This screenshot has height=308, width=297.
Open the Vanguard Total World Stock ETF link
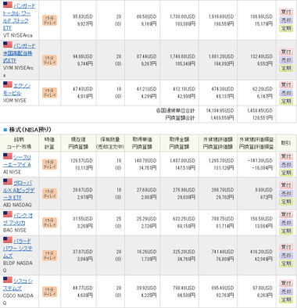click(19, 16)
